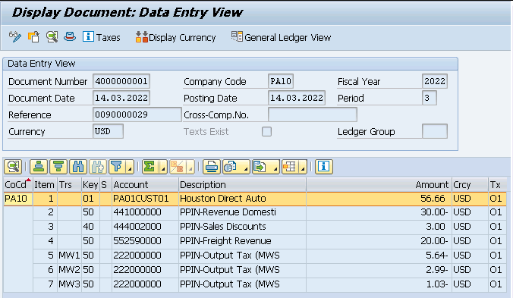Click the amount 1.03- cell
This screenshot has height=298, width=513.
click(379, 284)
